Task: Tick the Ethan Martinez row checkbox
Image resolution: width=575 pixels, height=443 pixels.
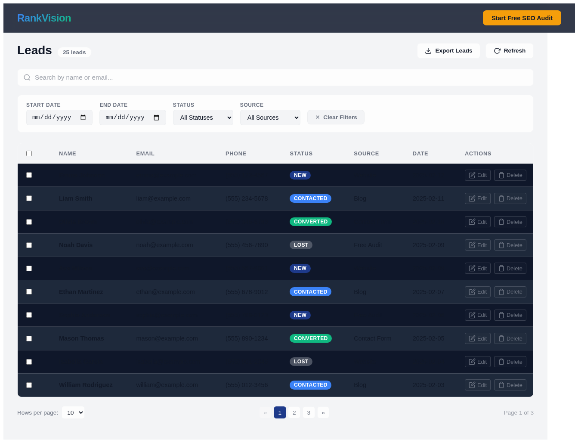Action: coord(29,292)
